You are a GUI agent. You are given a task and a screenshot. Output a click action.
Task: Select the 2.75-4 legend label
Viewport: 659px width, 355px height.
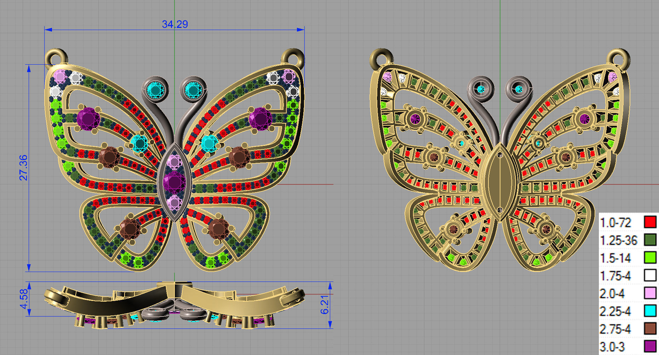click(615, 329)
